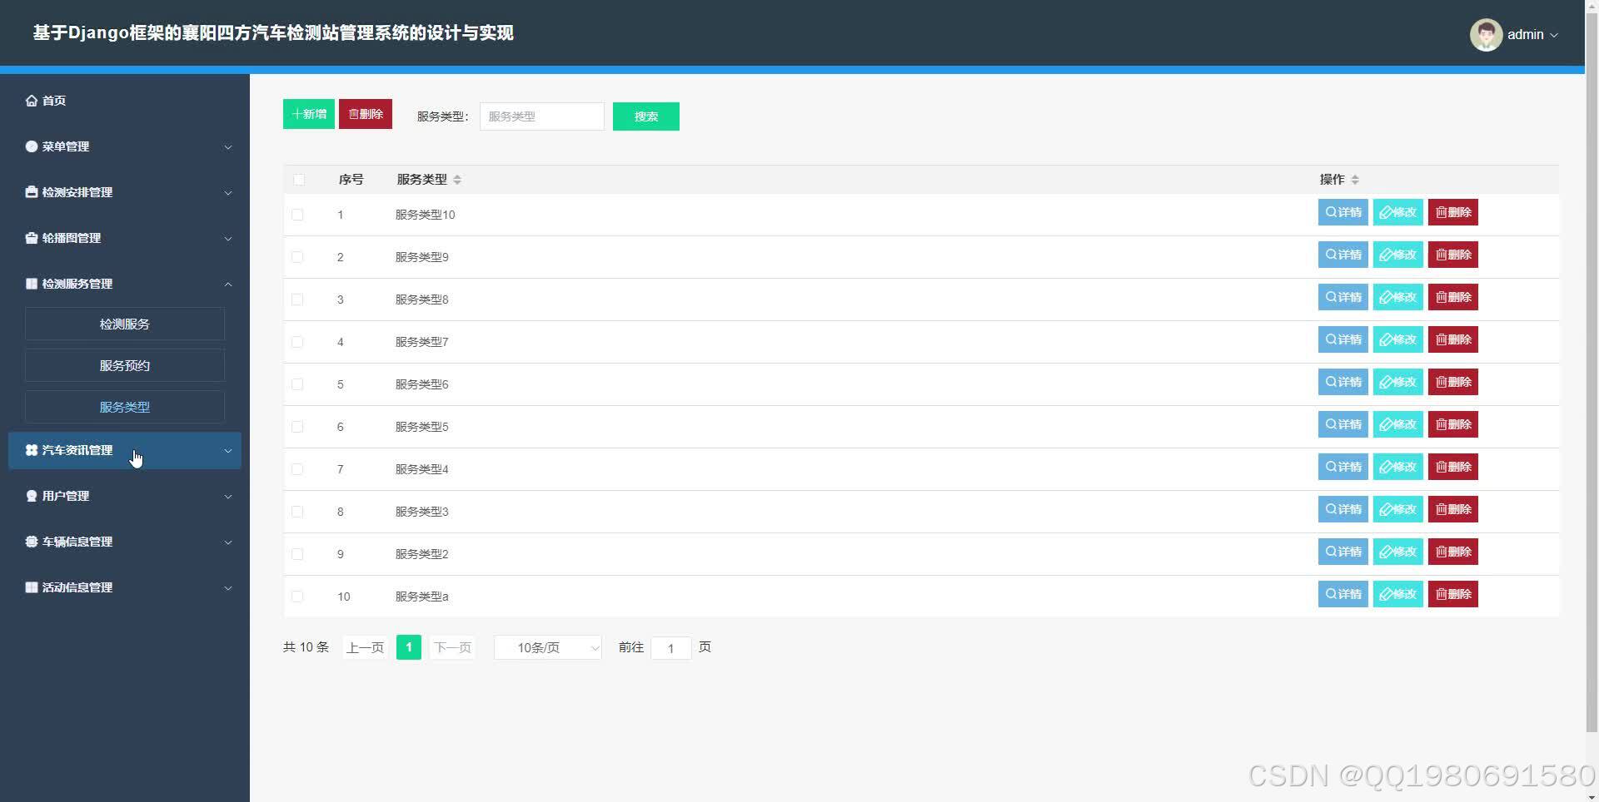This screenshot has height=802, width=1599.
Task: Open the 服务预约 submenu item
Action: pos(125,365)
